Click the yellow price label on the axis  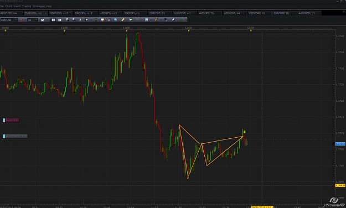pos(340,185)
